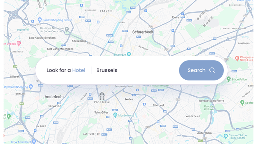Select the Basilix Shopping Center pin
257x144 pixels.
(40, 20)
